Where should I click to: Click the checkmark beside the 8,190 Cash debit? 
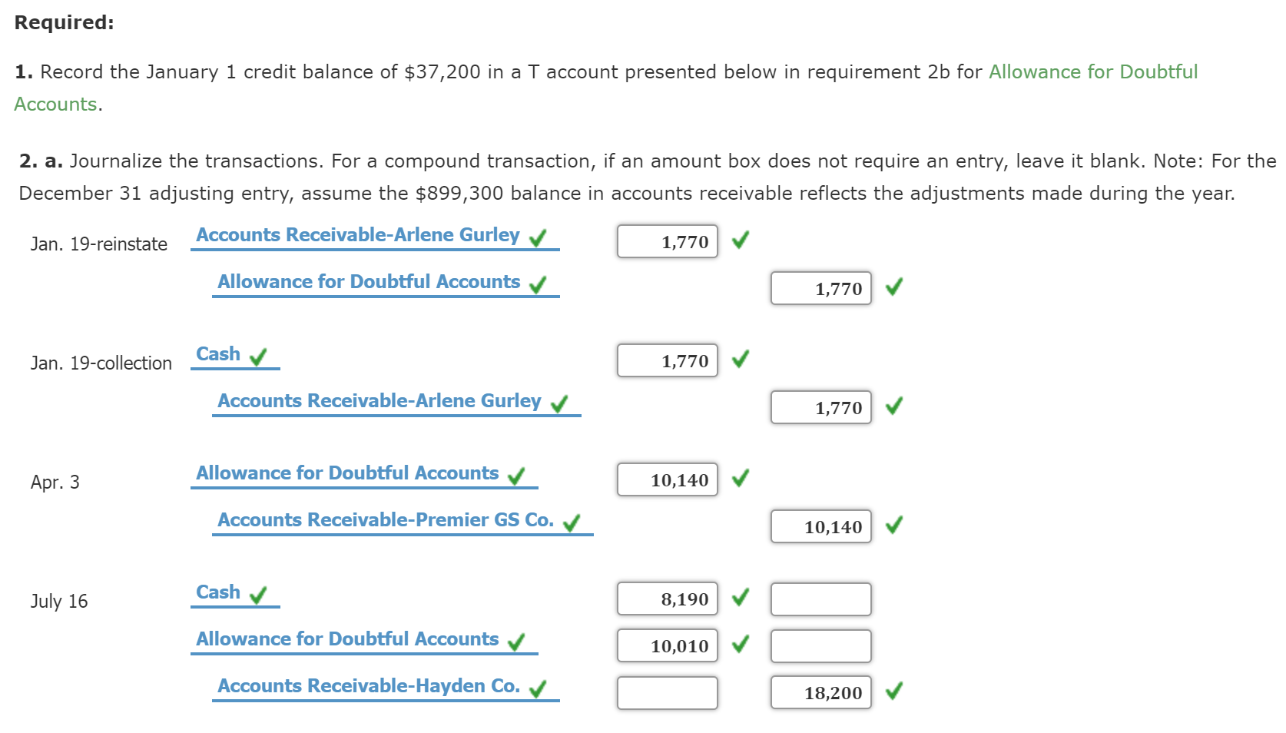pos(740,599)
